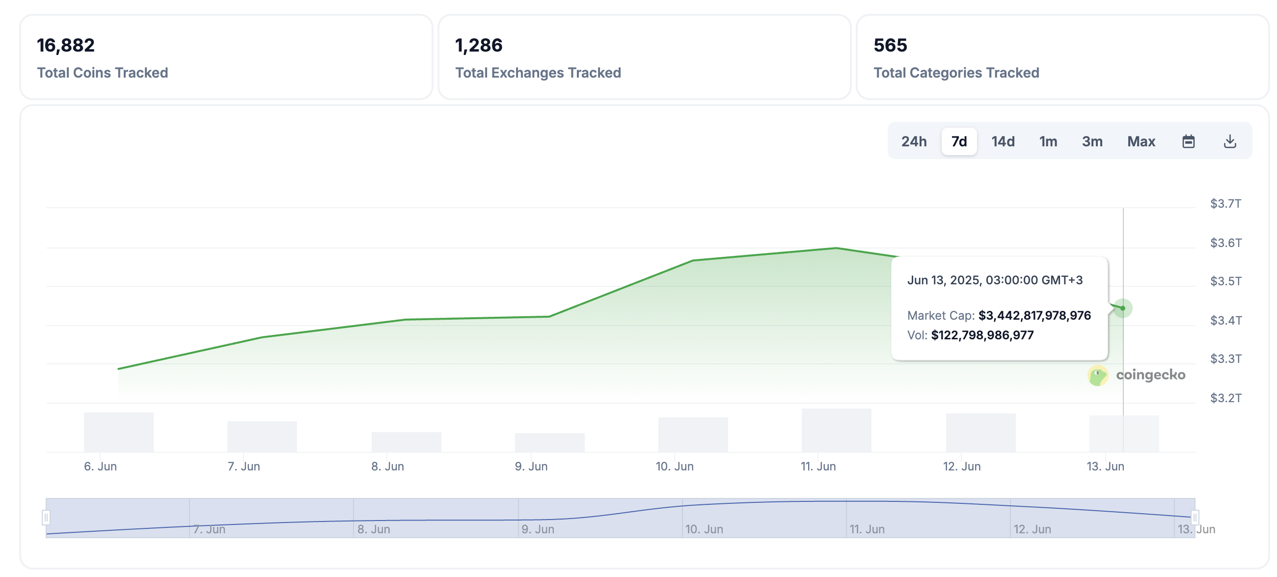Screen dimensions: 1277x577
Task: Click the 9. Jun volume bar
Action: [x=550, y=442]
